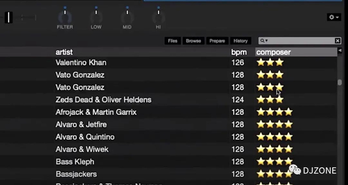
Task: Sort by the bpm column header
Action: 239,52
